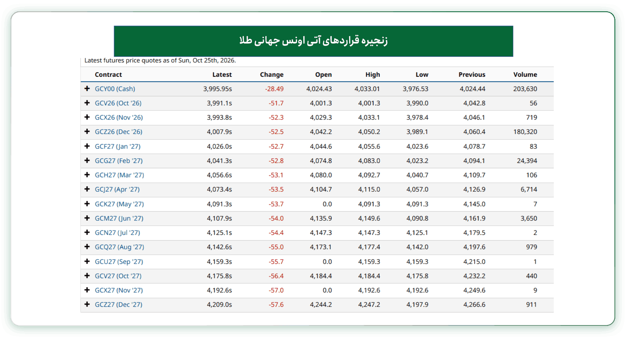Open the GCV26 (Oct '26) contract link
This screenshot has width=627, height=338.
[118, 103]
